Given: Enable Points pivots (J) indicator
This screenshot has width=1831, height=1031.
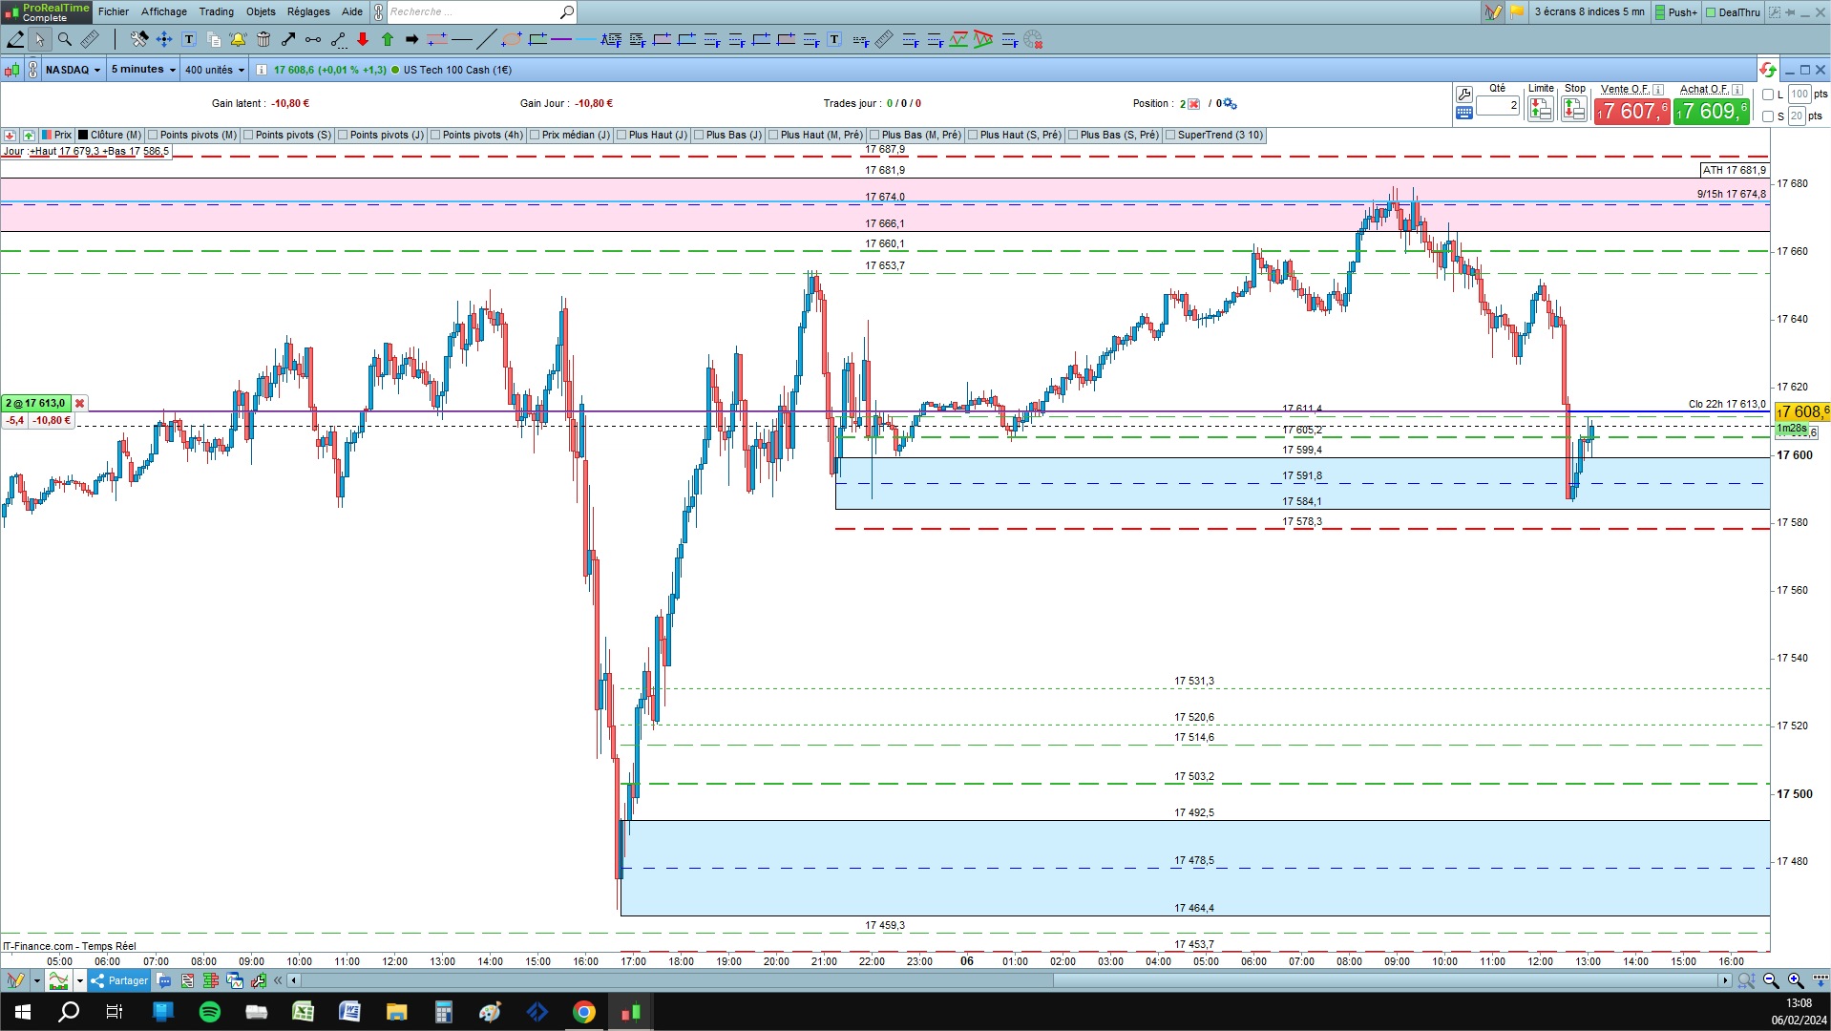Looking at the screenshot, I should coord(381,136).
